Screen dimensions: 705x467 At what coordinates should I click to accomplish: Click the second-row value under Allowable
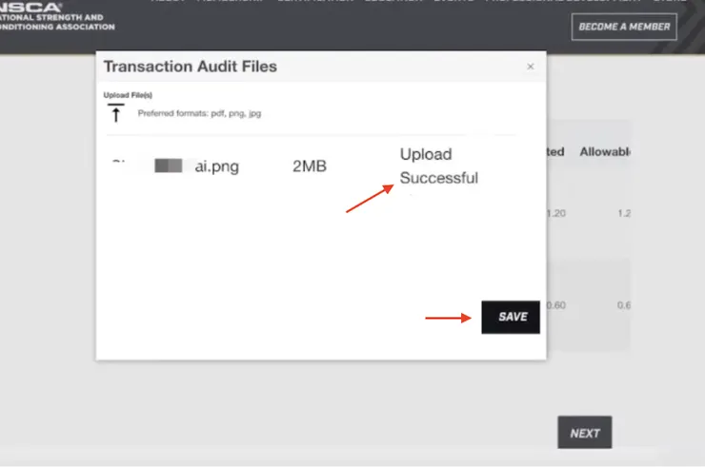point(624,304)
